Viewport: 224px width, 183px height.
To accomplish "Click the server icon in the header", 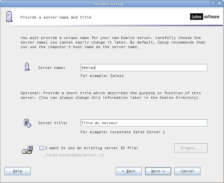I will click(9, 17).
